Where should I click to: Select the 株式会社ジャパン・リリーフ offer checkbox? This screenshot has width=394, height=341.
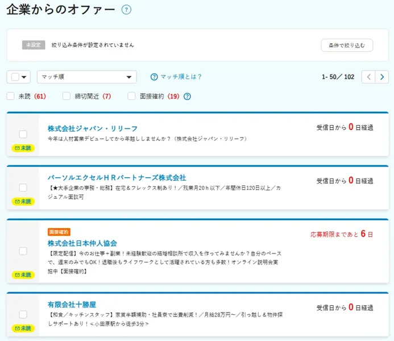pos(23,134)
